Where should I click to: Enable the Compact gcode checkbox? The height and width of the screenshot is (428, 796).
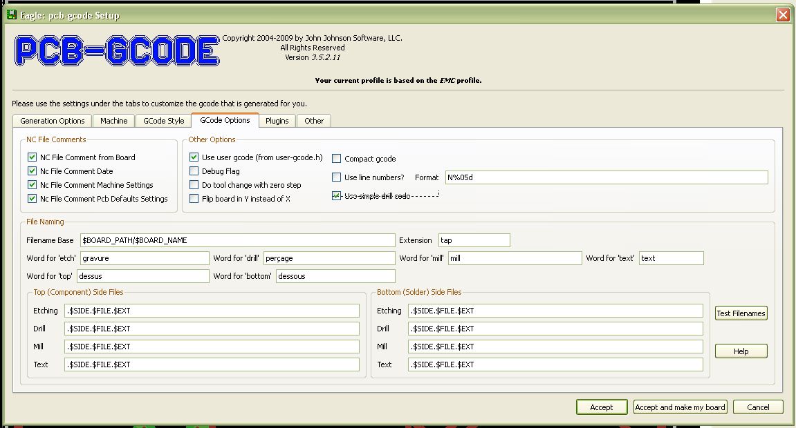pos(337,159)
